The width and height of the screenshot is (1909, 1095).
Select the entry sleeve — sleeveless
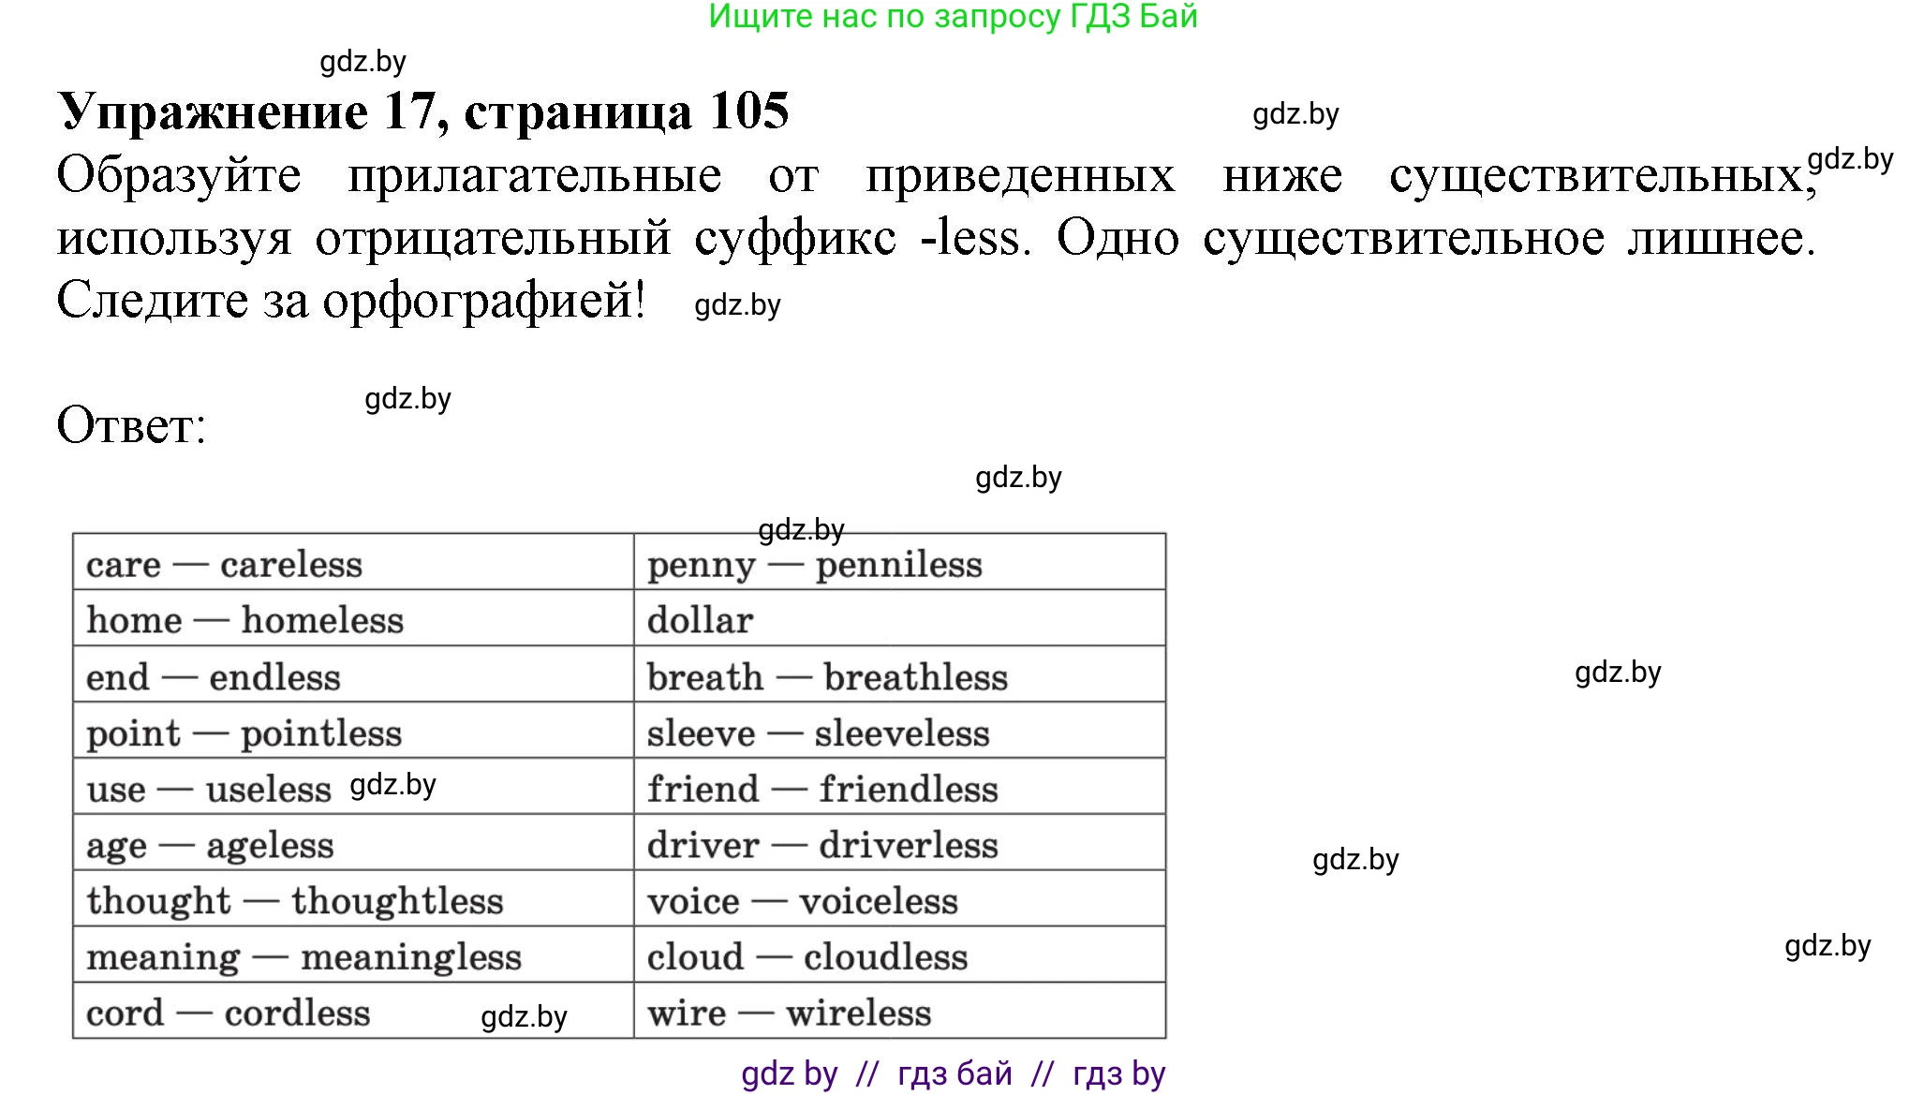[818, 732]
